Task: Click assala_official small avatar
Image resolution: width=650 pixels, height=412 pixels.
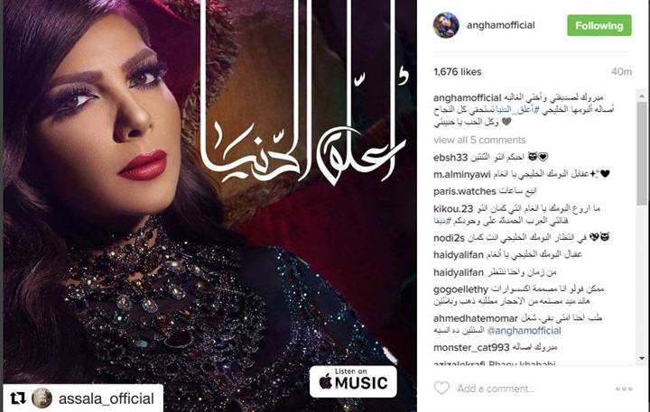Action: tap(42, 398)
